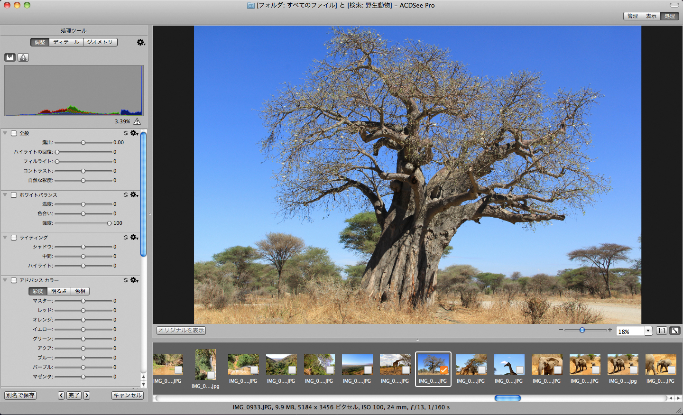Open the ライティング section gear dropdown
The height and width of the screenshot is (415, 683).
[134, 238]
